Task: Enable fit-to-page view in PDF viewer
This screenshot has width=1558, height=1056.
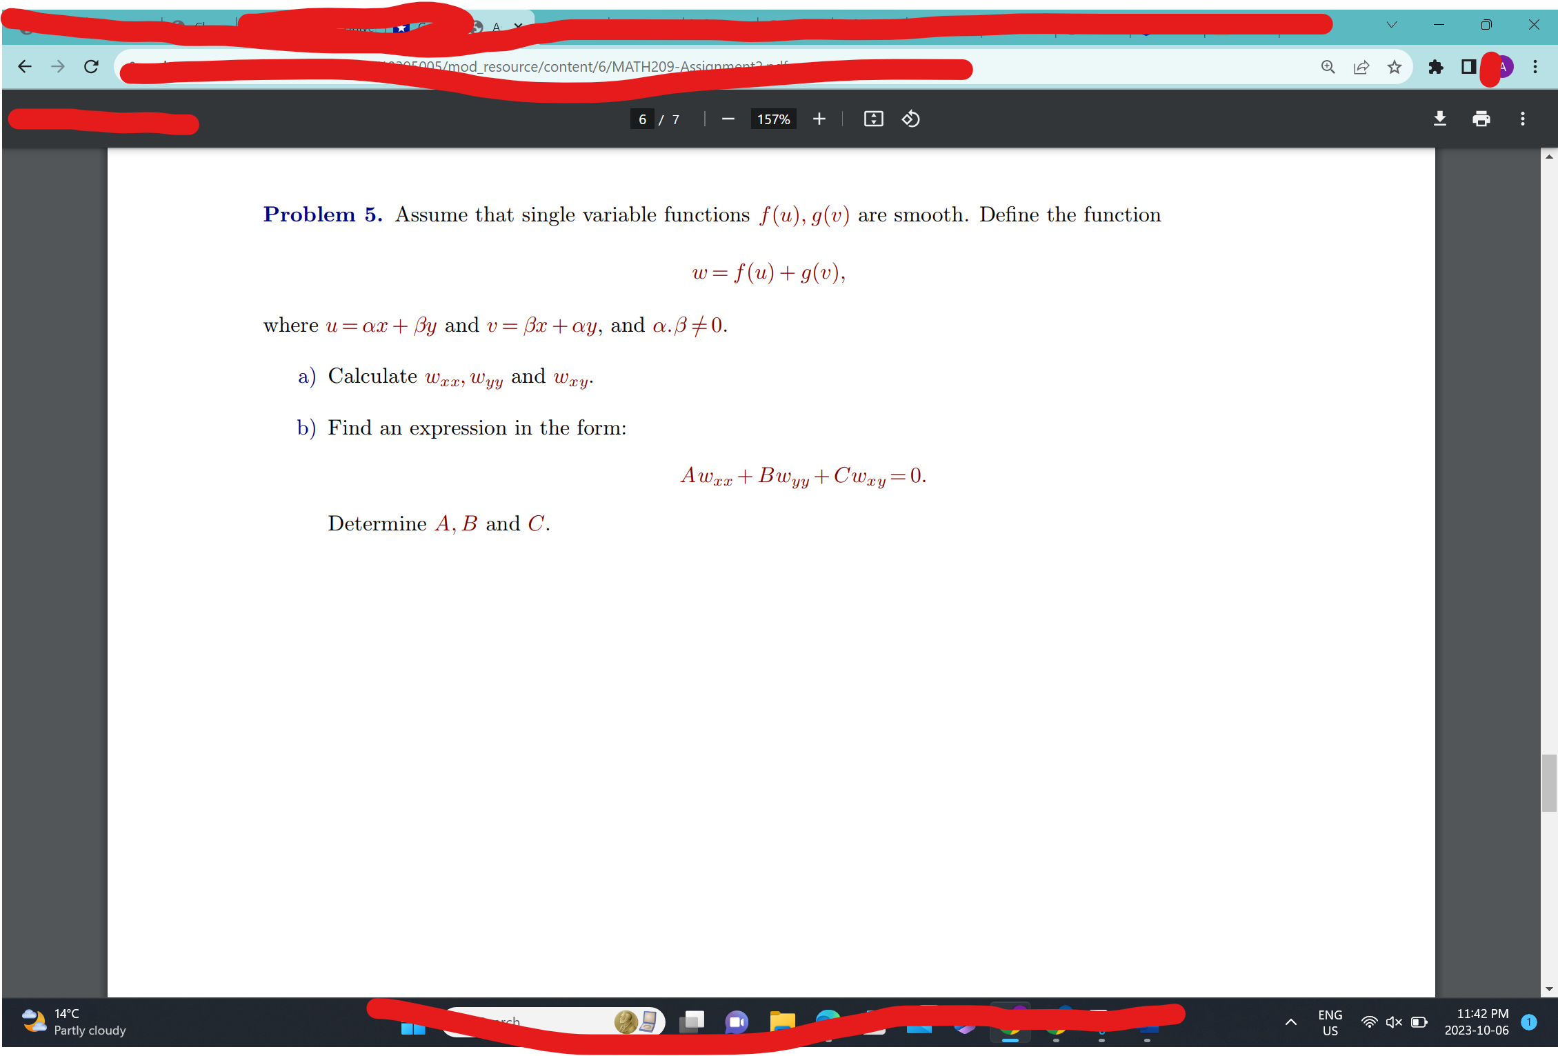Action: click(x=872, y=119)
